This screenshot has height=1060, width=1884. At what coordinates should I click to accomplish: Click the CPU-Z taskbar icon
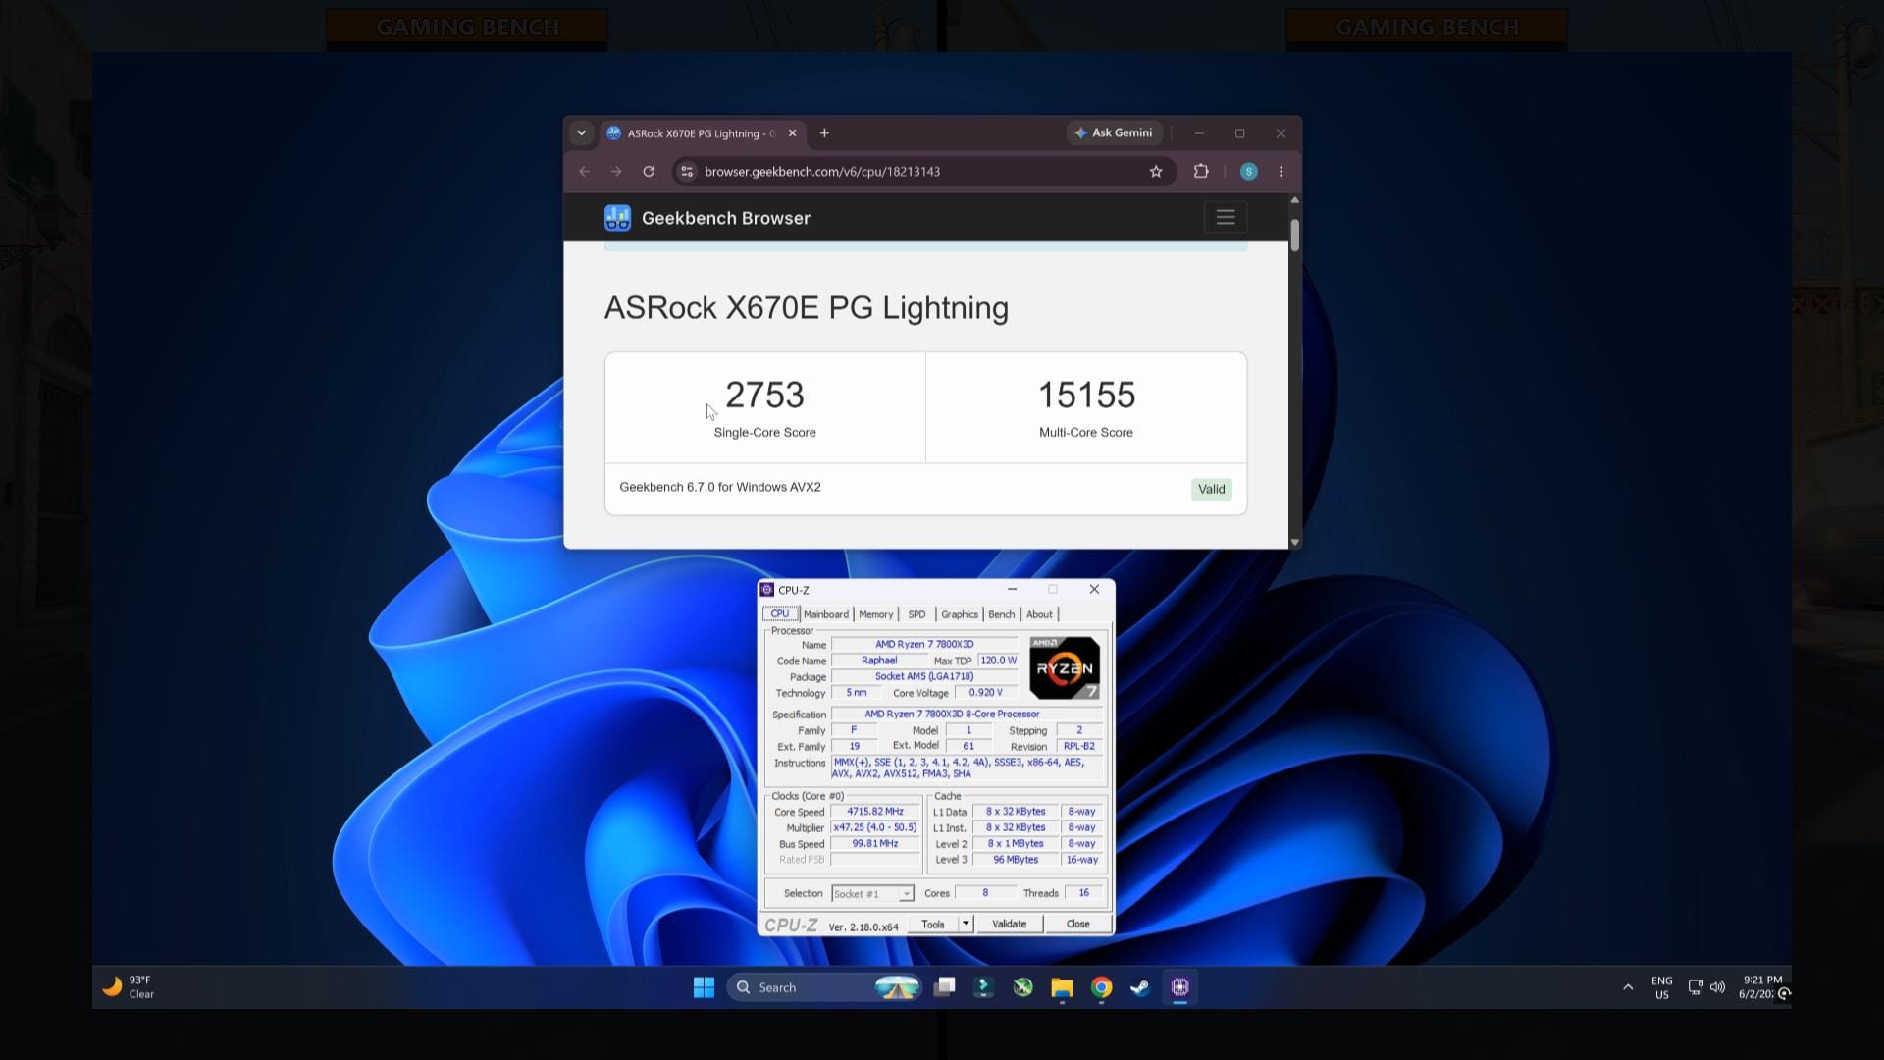(1179, 987)
